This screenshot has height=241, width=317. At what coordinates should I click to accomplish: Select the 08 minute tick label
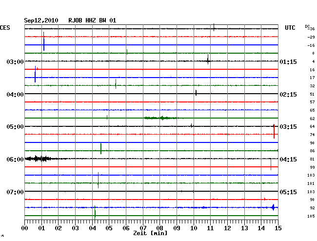(159, 228)
